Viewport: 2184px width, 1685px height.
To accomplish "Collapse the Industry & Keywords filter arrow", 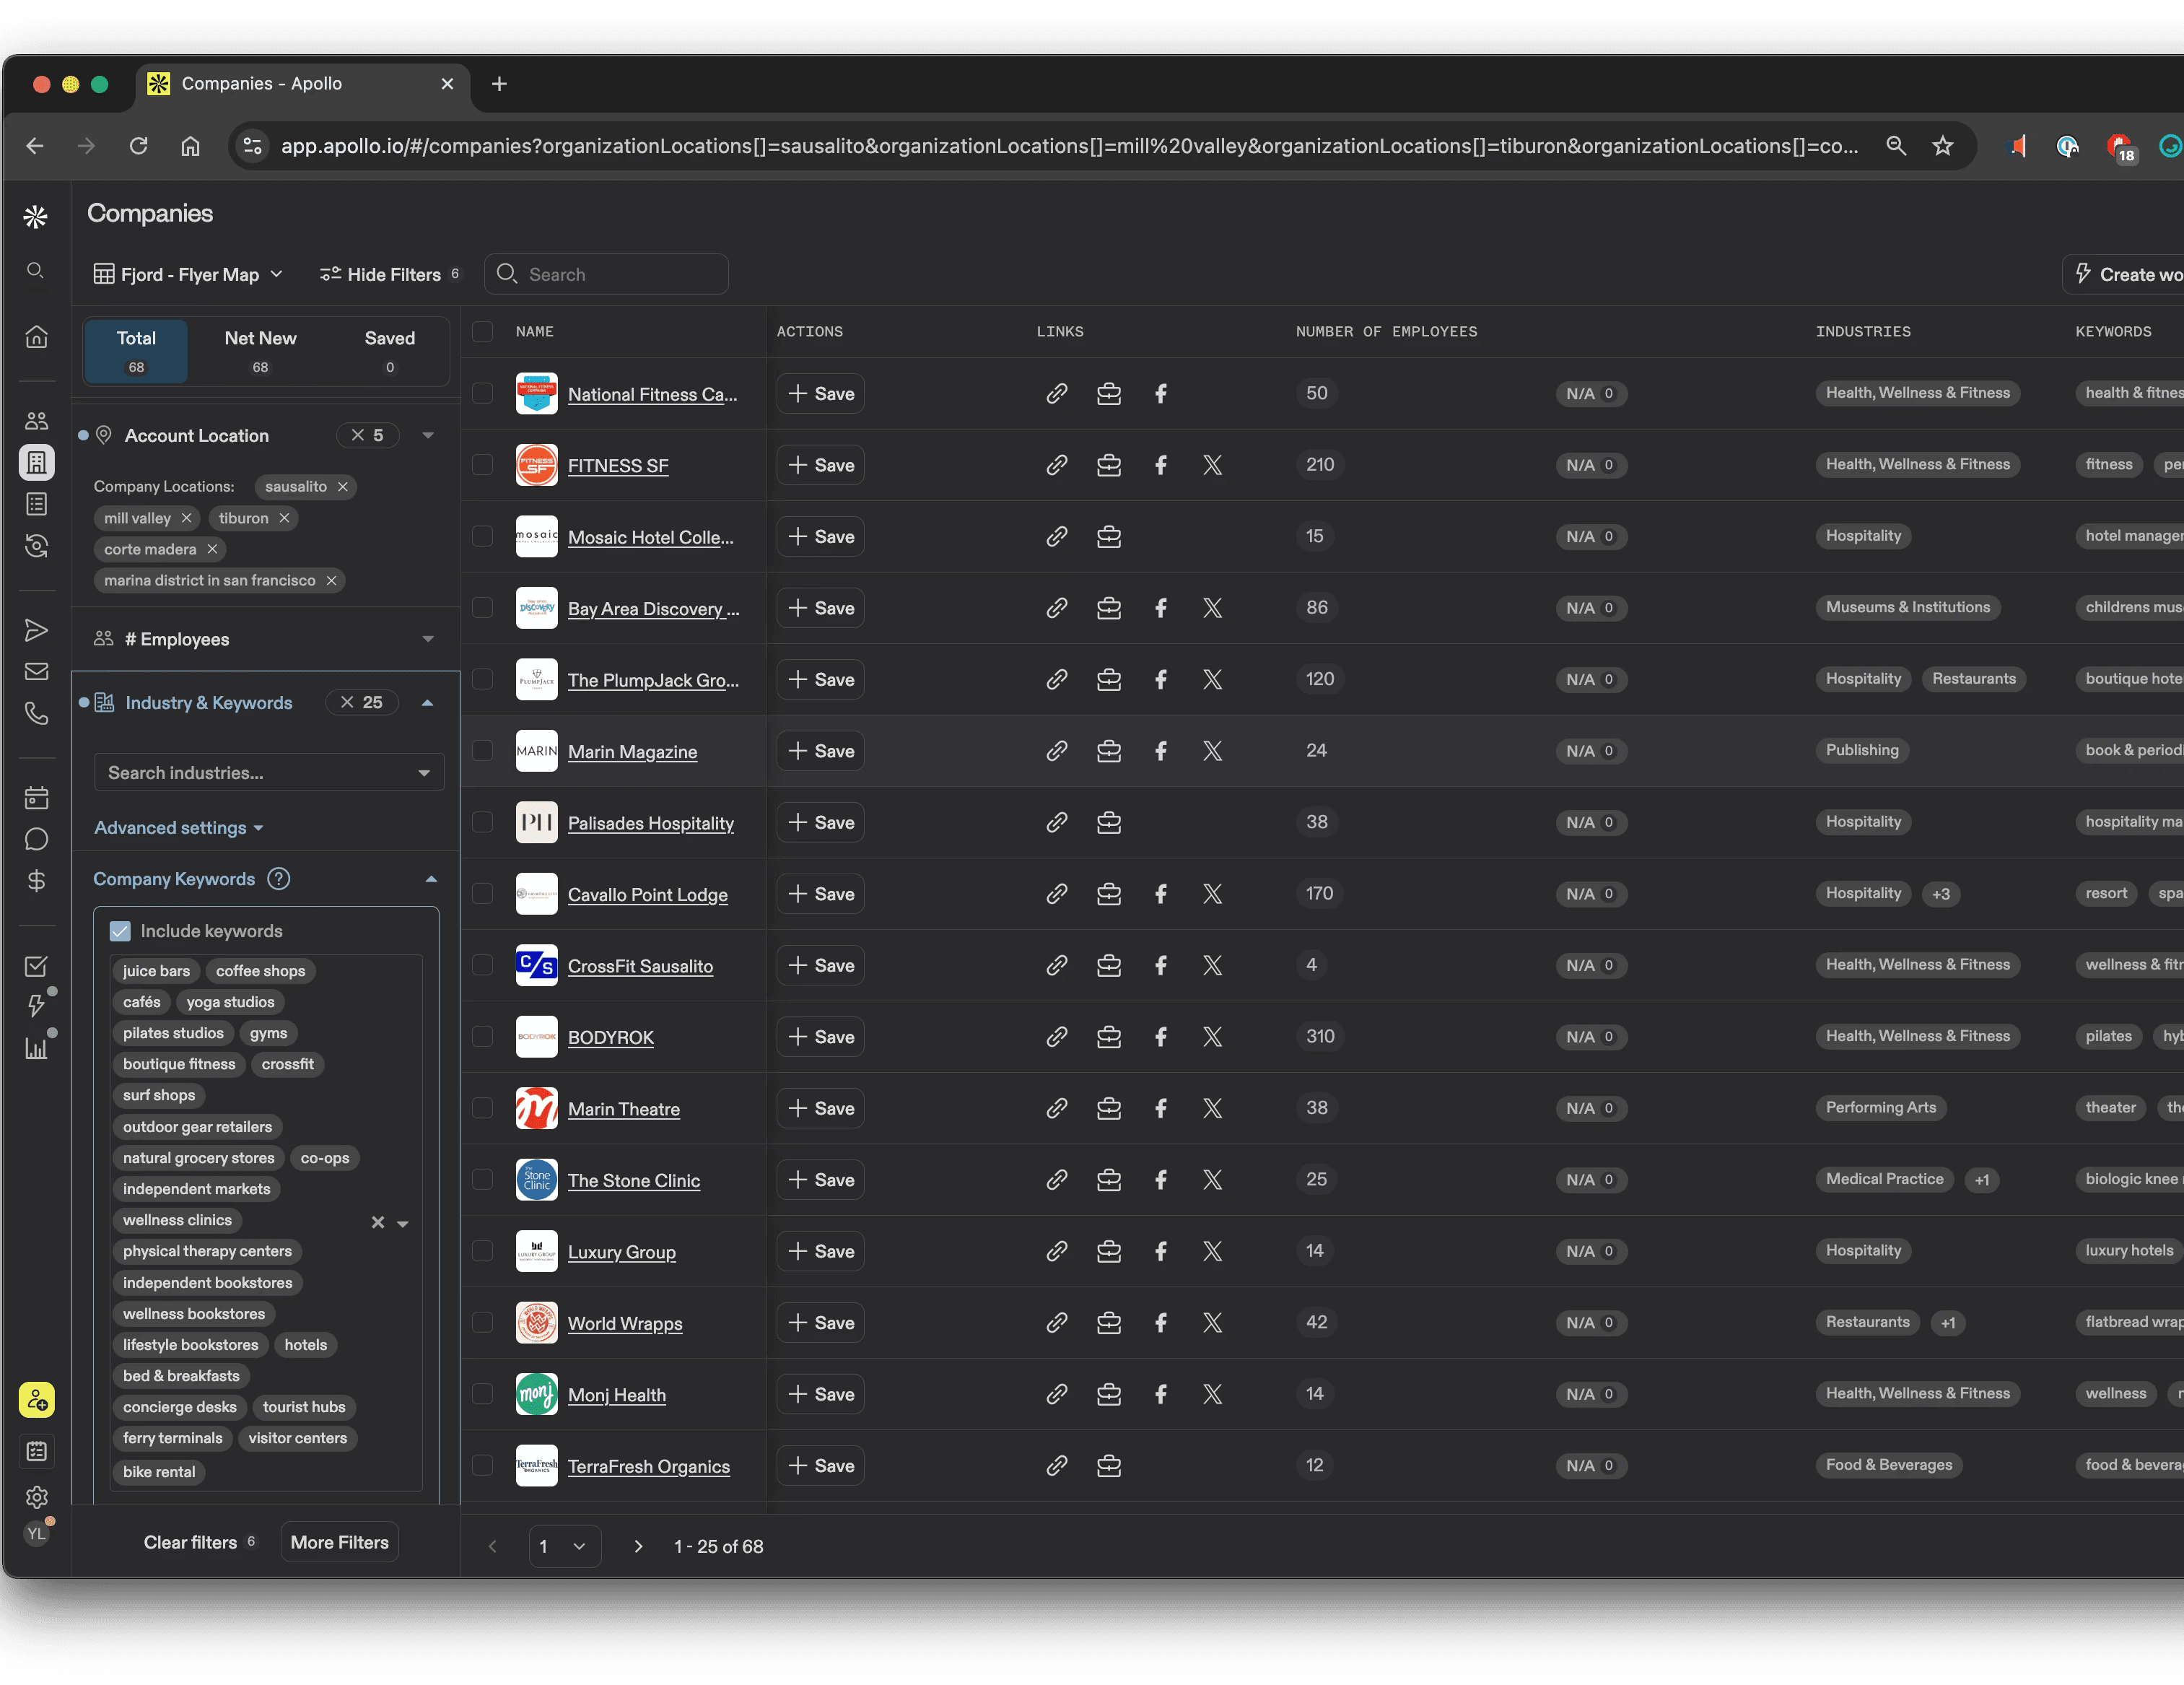I will pyautogui.click(x=428, y=703).
